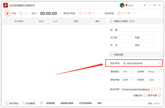This screenshot has width=165, height=108.
Task: Expand the MP3 recording format dropdown
Action: 127,72
